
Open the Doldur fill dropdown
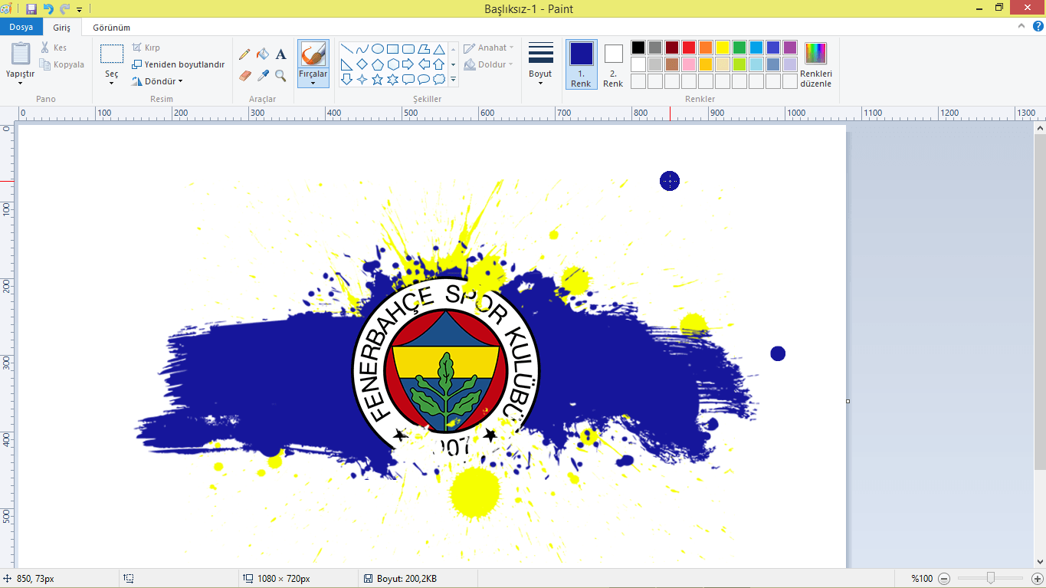click(x=489, y=64)
